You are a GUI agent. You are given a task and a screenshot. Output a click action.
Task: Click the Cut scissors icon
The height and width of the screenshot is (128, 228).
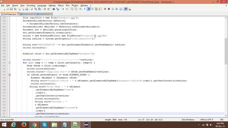32,9
